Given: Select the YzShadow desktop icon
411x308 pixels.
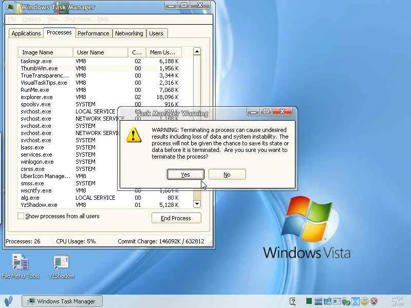Looking at the screenshot, I should 61,266.
